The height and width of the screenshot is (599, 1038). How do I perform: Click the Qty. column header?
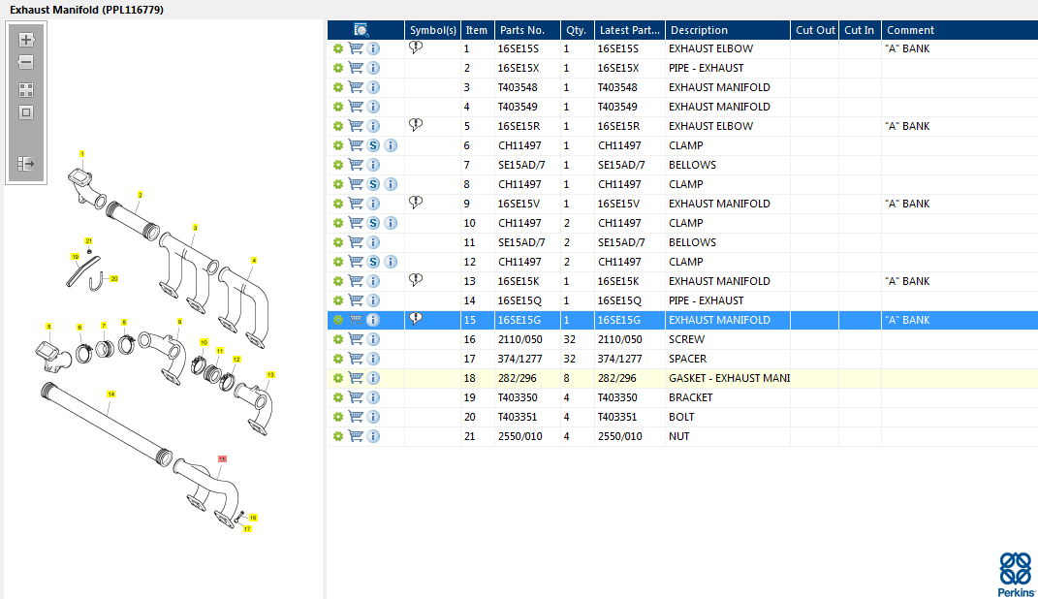pos(576,30)
